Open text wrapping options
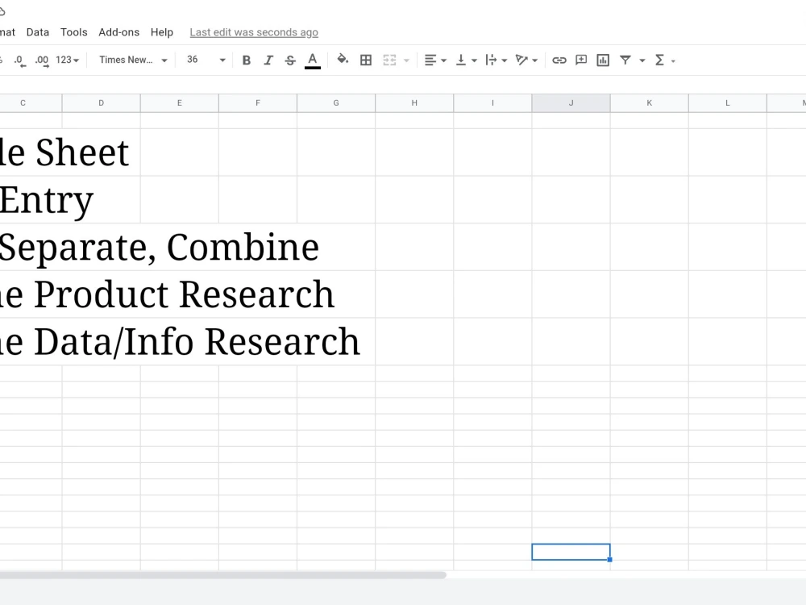806x605 pixels. (496, 60)
